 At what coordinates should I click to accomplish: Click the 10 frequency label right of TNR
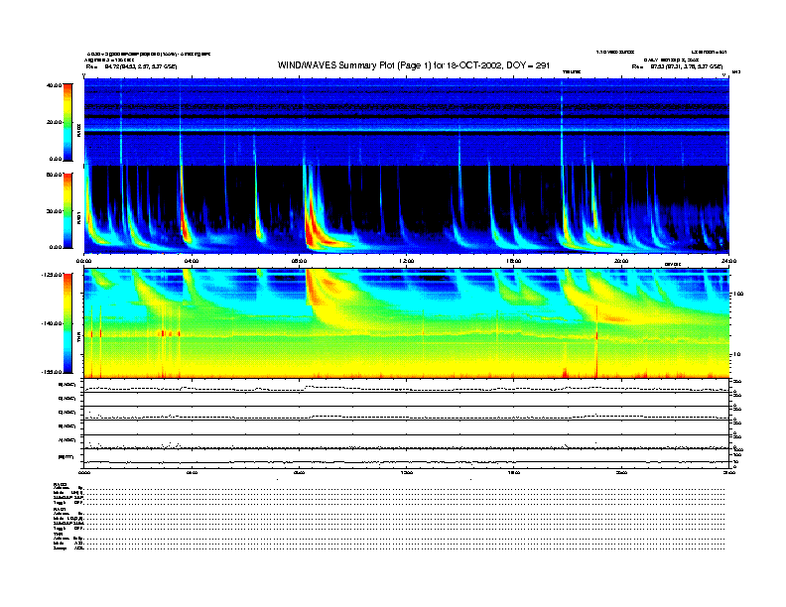pos(737,355)
